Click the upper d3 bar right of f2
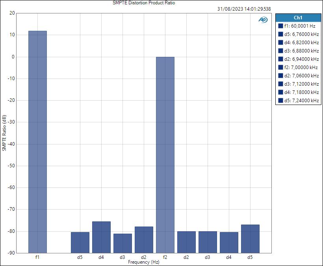323x266 pixels. [208, 242]
